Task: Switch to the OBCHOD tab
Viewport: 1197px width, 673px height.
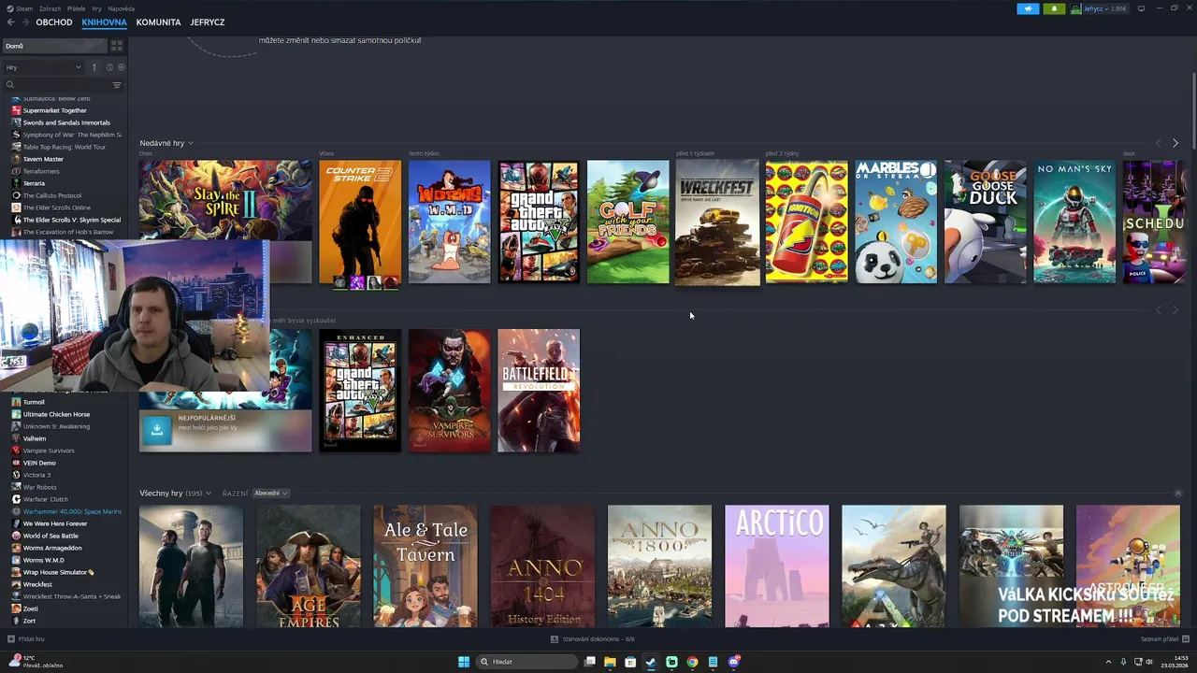Action: click(54, 22)
